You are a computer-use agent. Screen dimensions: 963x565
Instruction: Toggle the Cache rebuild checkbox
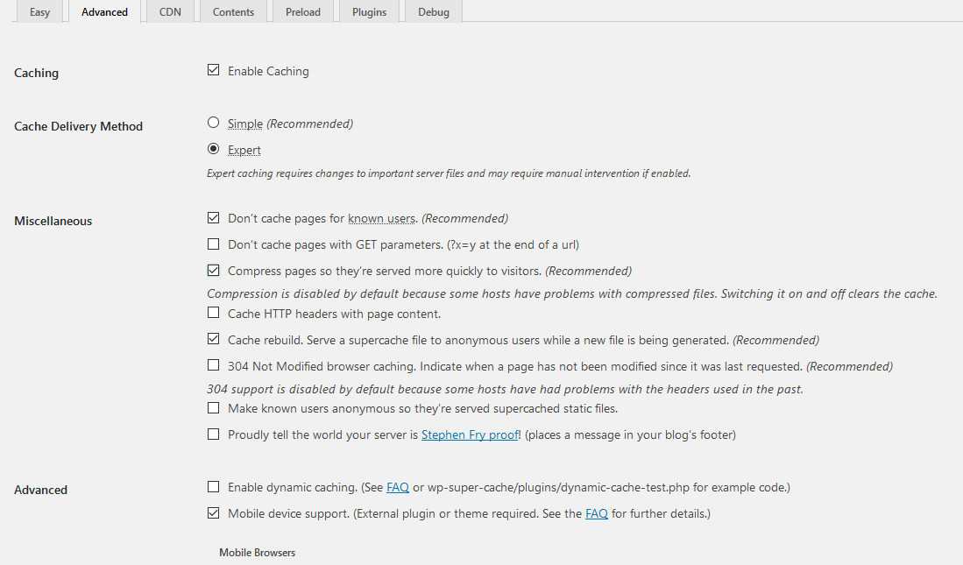(x=214, y=338)
